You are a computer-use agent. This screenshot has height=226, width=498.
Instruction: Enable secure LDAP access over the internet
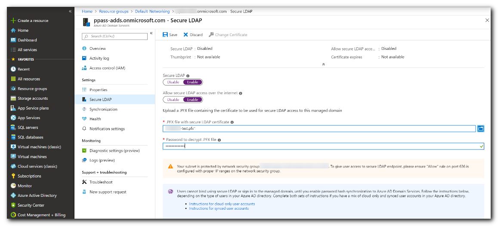[193, 100]
